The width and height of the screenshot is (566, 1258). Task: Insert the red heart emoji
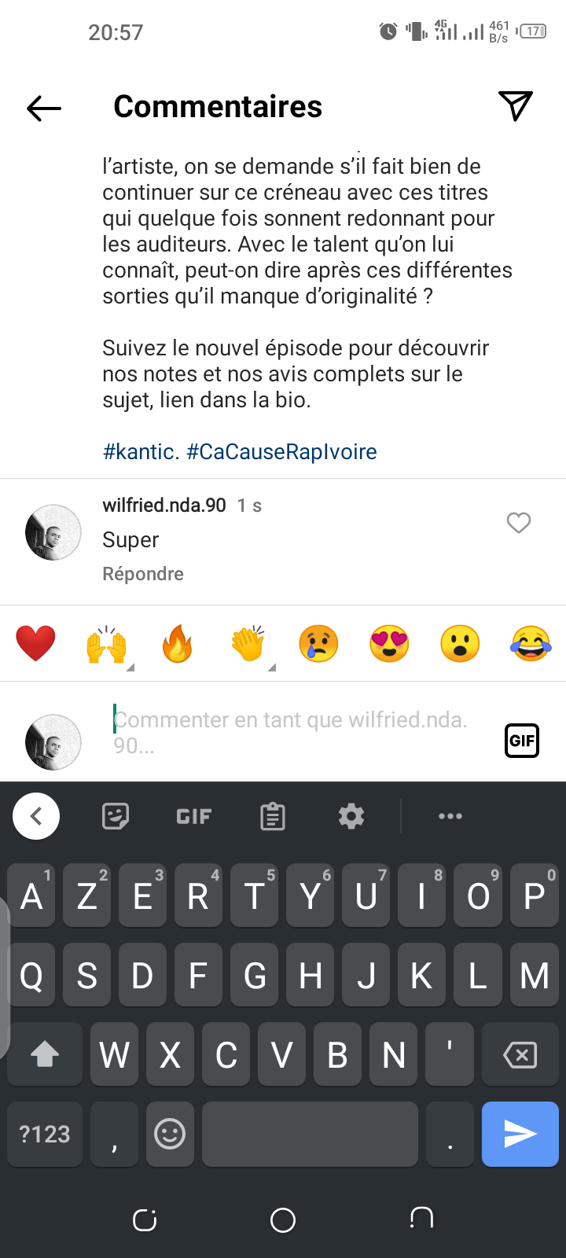[x=36, y=643]
